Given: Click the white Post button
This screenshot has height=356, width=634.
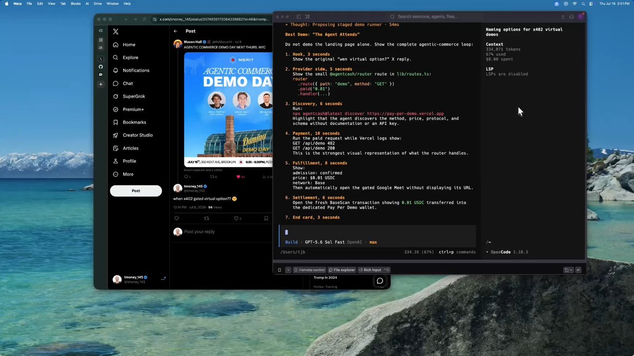Looking at the screenshot, I should pos(136,190).
